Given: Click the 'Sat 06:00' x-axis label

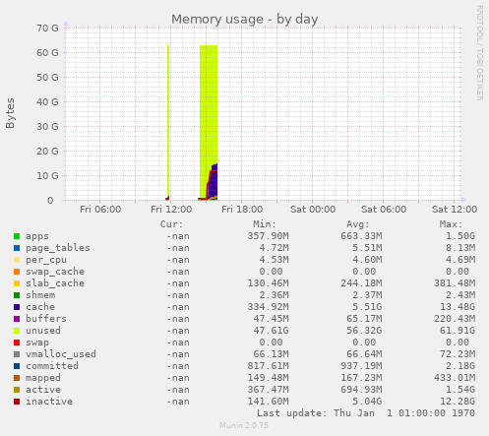Looking at the screenshot, I should click(x=384, y=210).
